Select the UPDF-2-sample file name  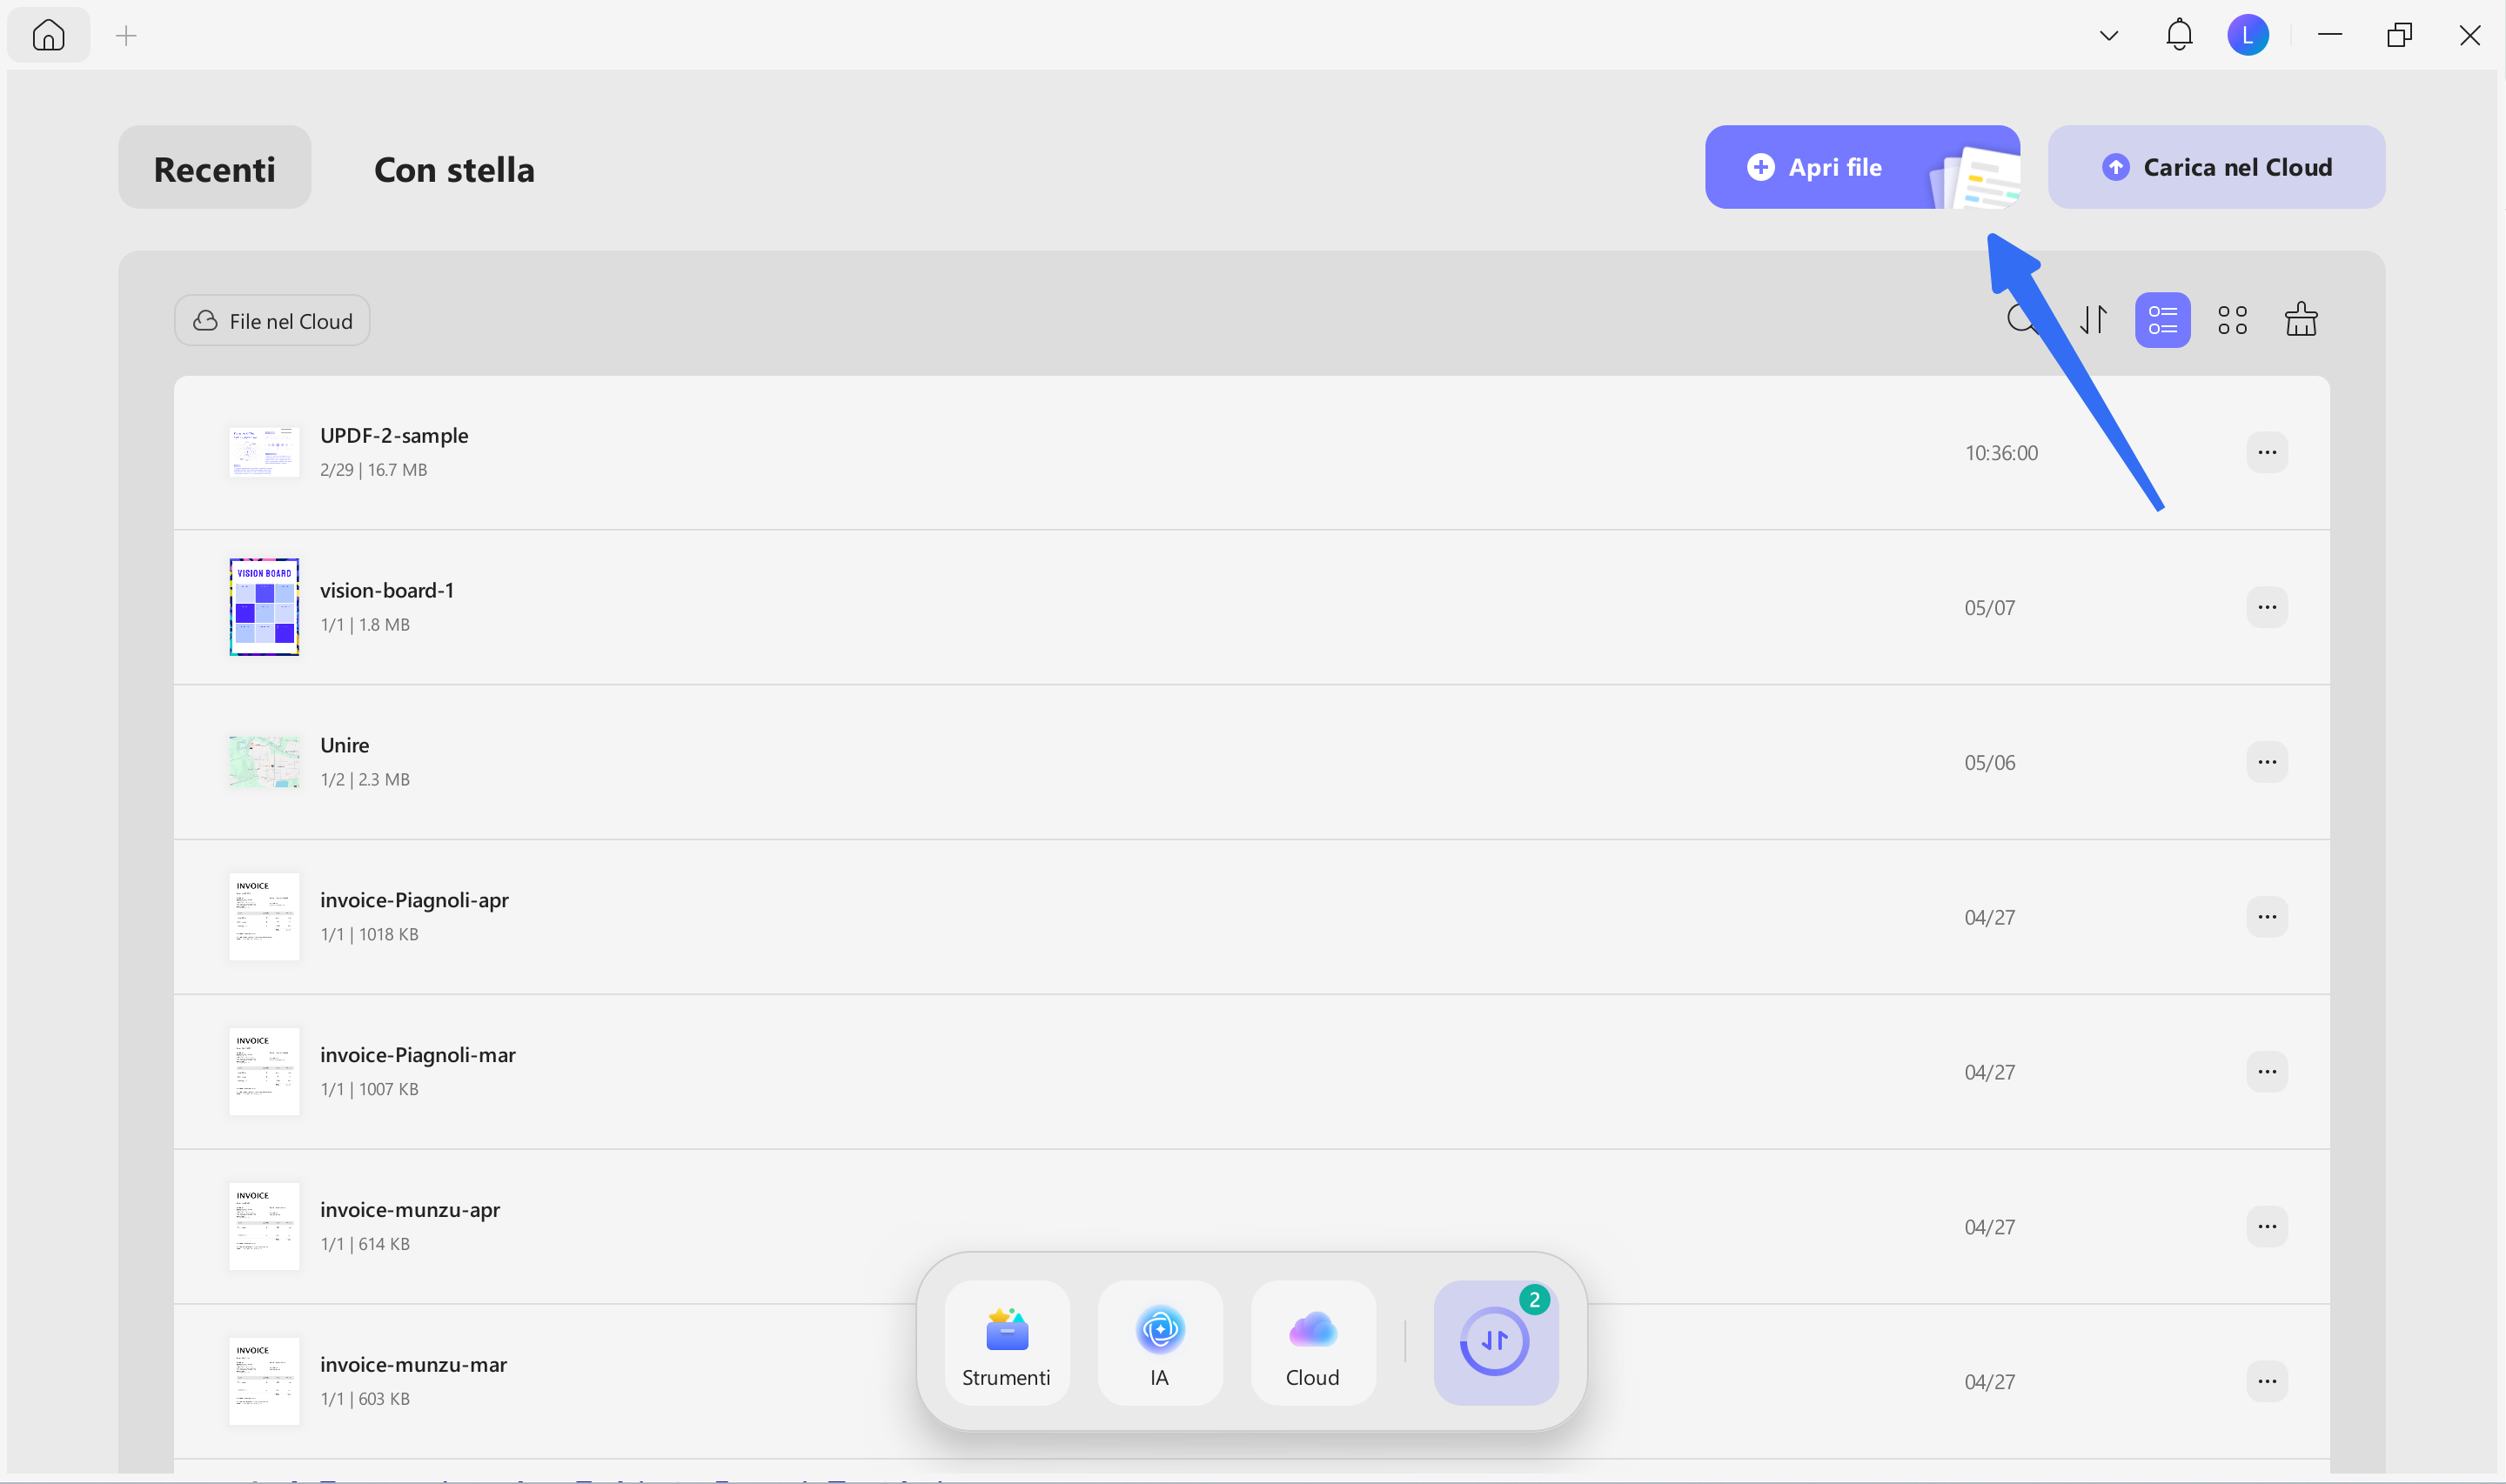pyautogui.click(x=394, y=435)
